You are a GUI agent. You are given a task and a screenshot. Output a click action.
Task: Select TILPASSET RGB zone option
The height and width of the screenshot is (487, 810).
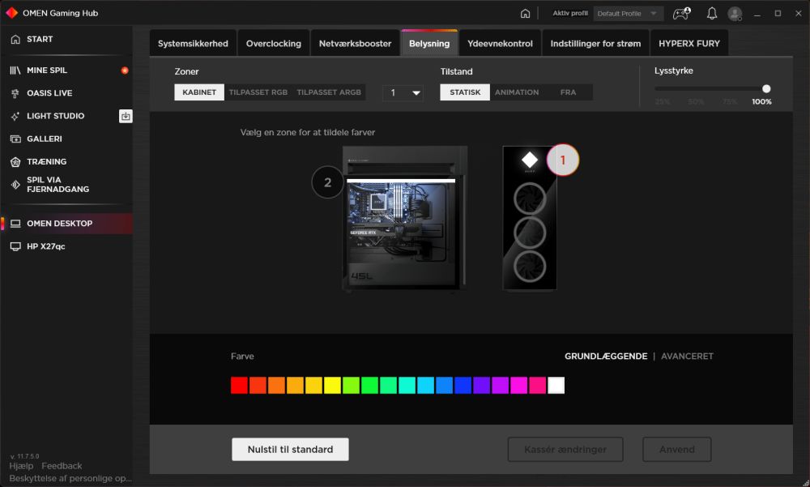258,92
